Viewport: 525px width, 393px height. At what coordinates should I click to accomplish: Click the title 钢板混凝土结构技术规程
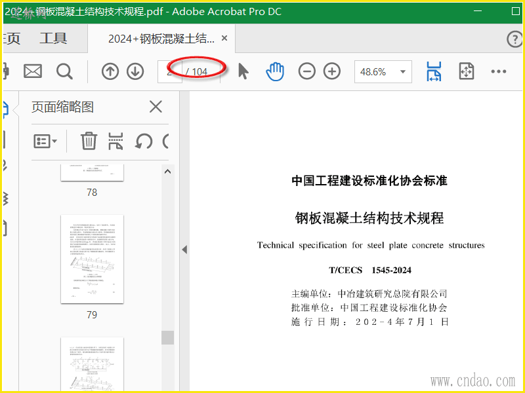click(x=369, y=218)
